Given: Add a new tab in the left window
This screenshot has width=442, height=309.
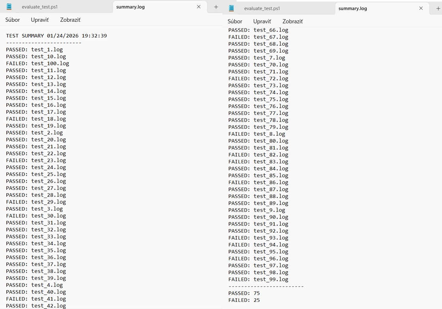Looking at the screenshot, I should coord(216,7).
